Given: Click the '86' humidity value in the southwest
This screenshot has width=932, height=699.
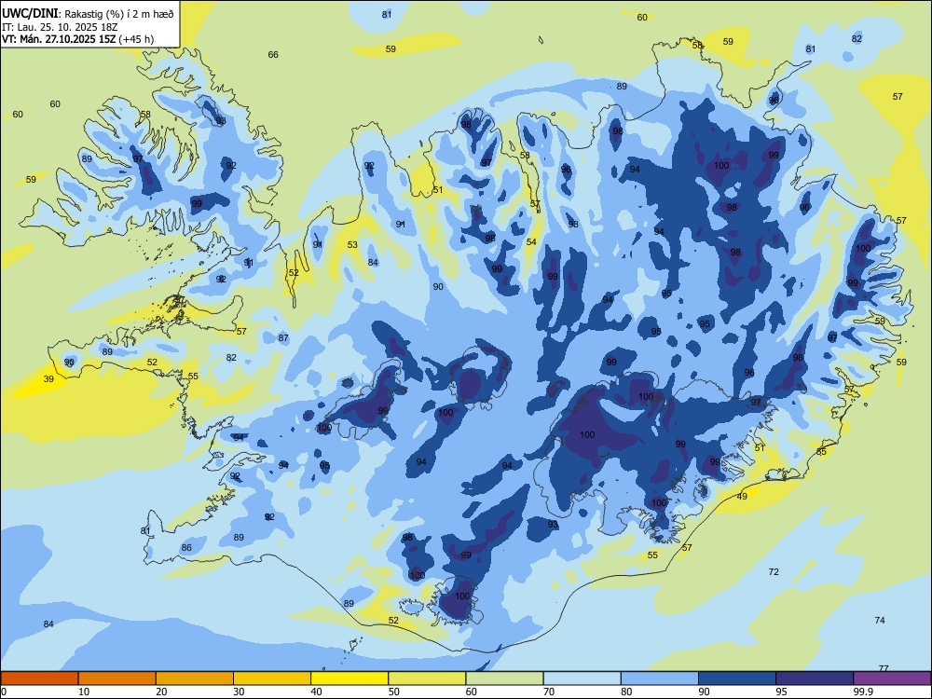Looking at the screenshot, I should pos(186,547).
